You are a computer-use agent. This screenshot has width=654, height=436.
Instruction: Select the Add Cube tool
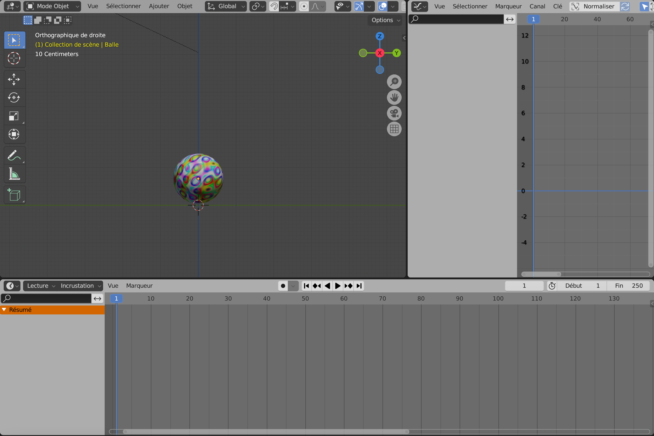14,195
